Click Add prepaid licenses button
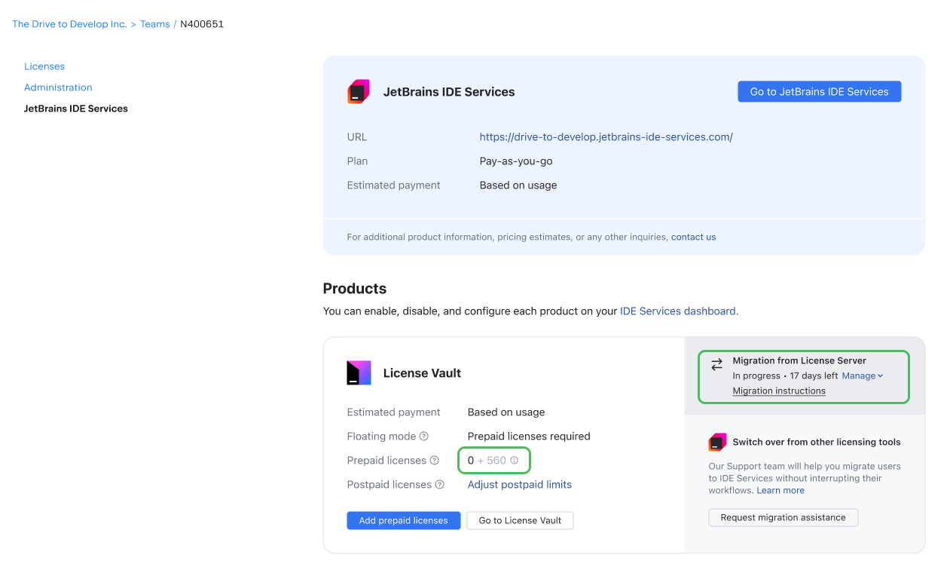The width and height of the screenshot is (950, 564). tap(403, 520)
